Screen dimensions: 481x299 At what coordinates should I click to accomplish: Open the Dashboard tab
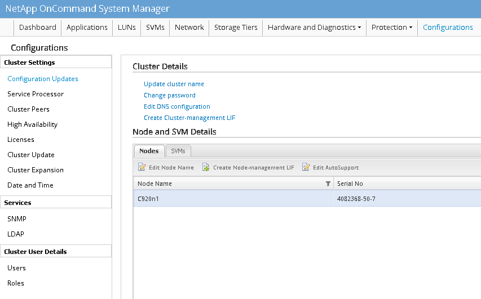point(38,27)
